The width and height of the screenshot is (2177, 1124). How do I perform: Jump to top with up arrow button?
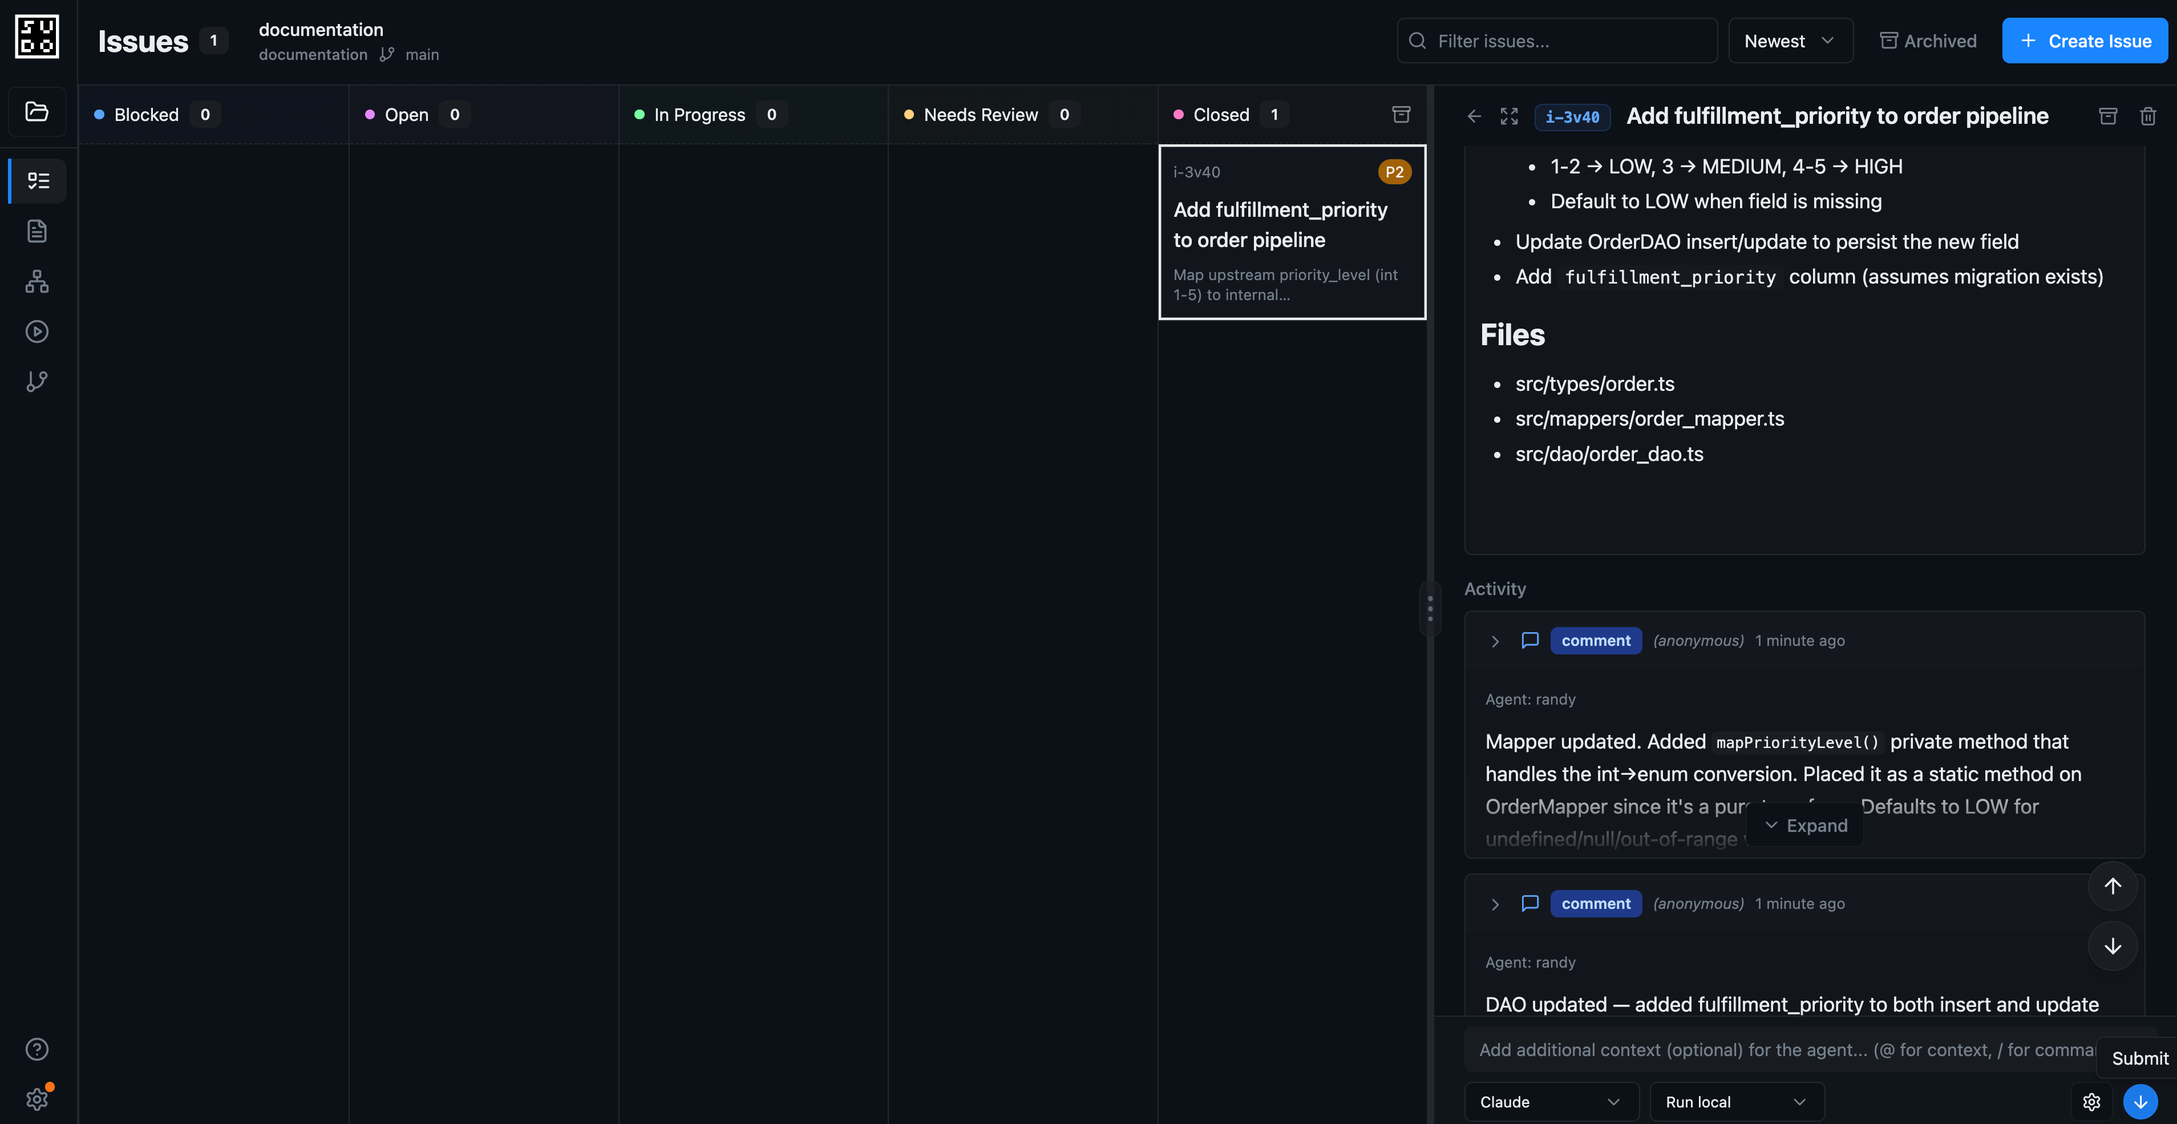point(2113,886)
